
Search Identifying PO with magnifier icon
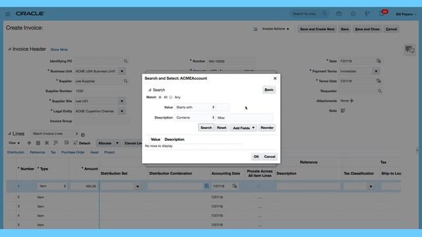click(125, 61)
